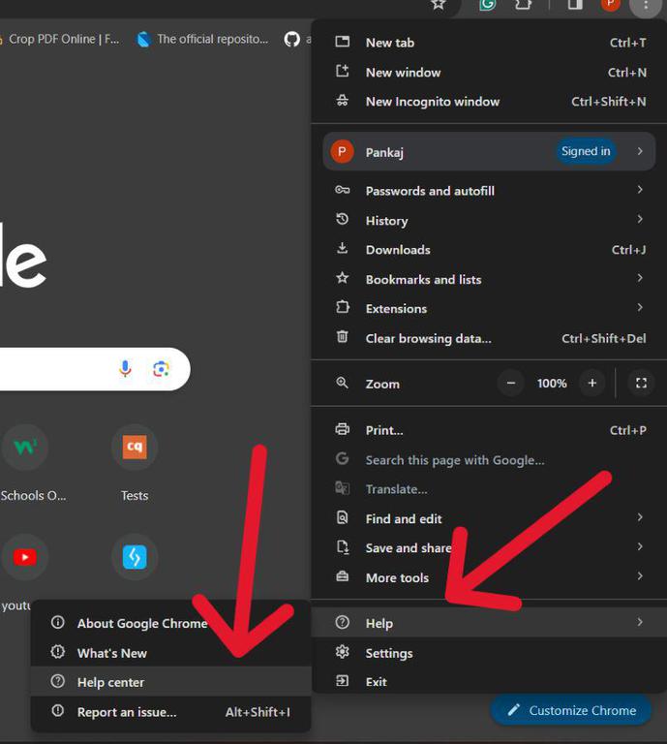This screenshot has height=744, width=667.
Task: Click the Find and edit icon
Action: (x=343, y=517)
